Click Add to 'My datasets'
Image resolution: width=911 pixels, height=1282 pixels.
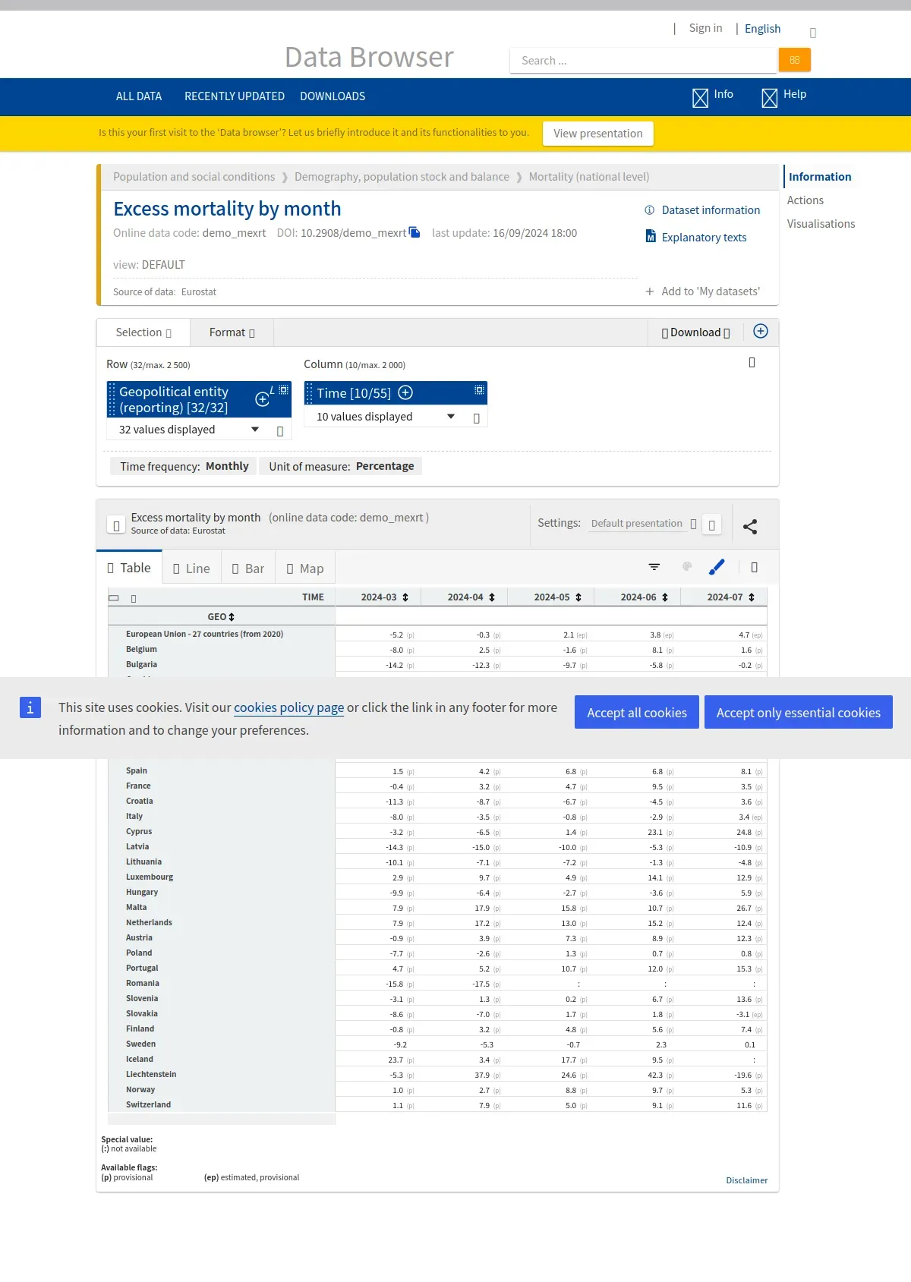click(x=702, y=291)
